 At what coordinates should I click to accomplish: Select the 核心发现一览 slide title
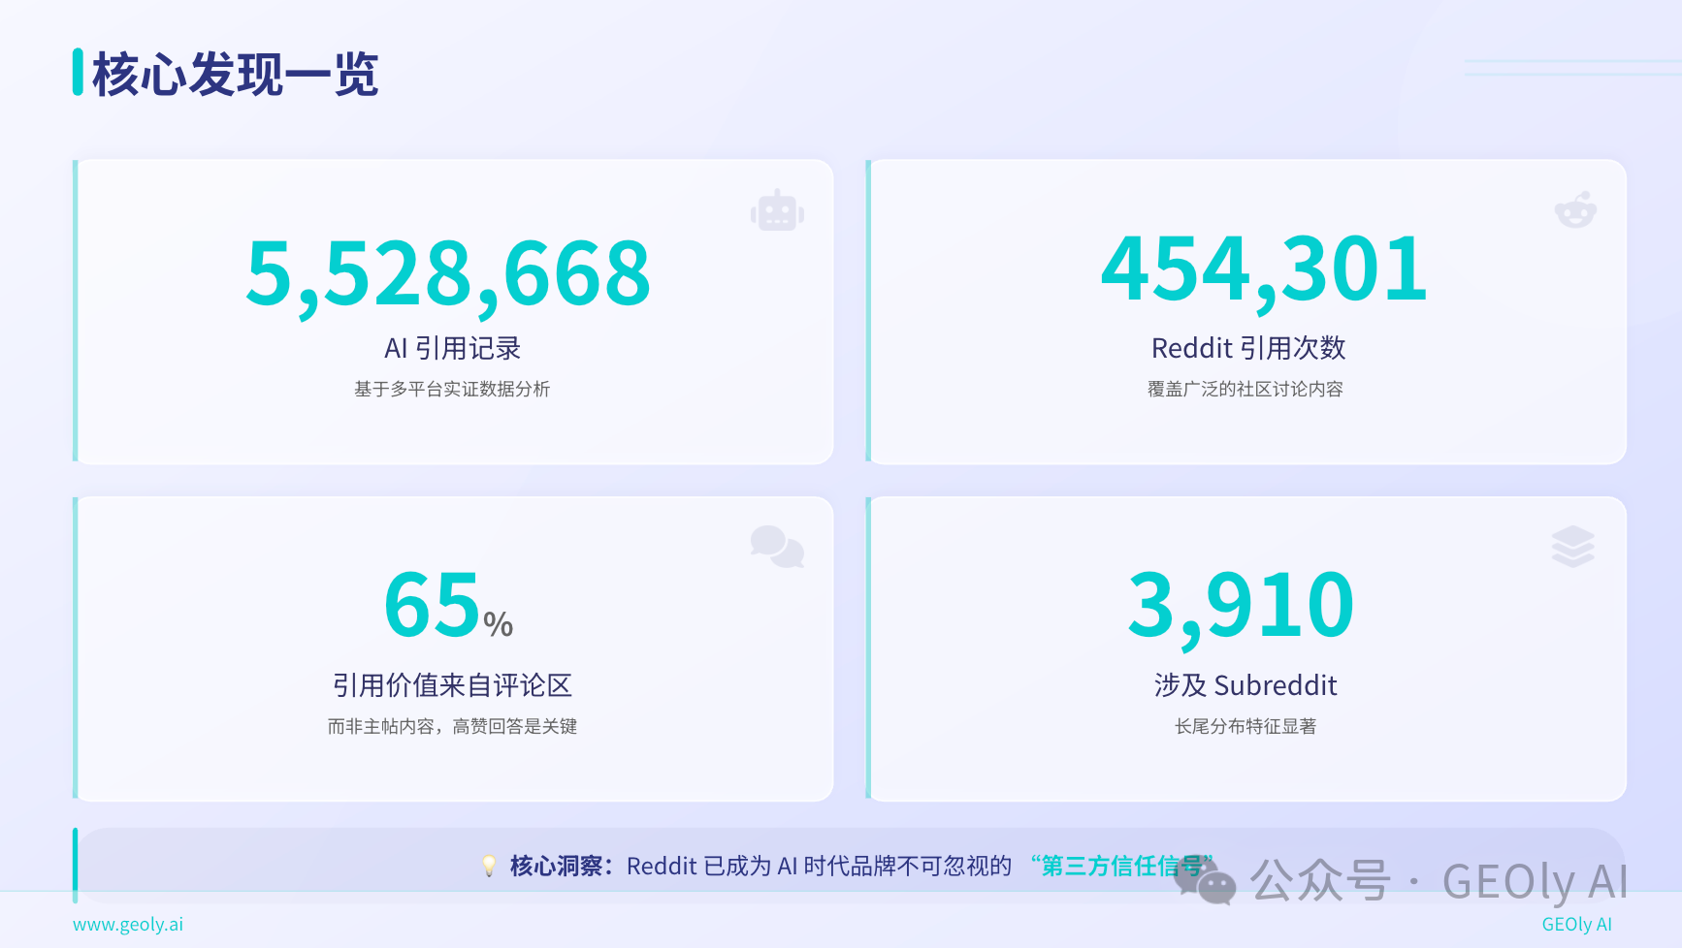pos(235,74)
